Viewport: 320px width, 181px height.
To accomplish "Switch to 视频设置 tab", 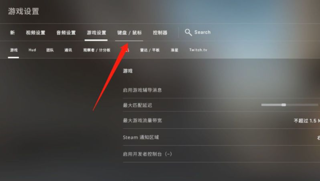I will coord(36,33).
